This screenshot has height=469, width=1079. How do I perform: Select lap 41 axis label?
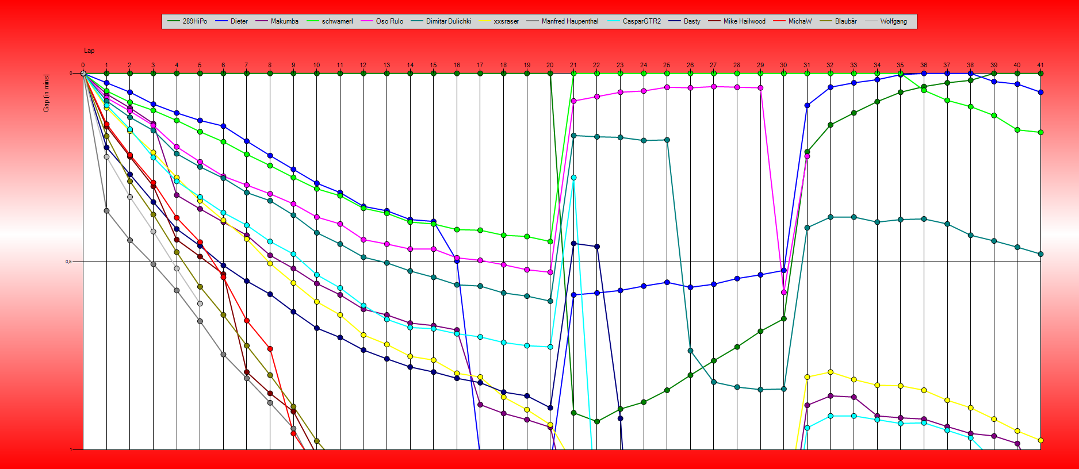click(x=1040, y=65)
